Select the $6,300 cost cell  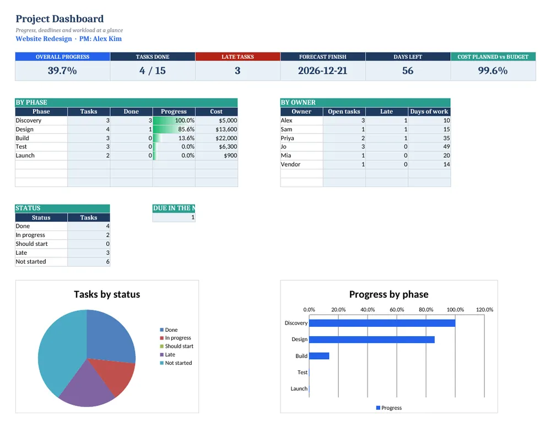(x=217, y=147)
